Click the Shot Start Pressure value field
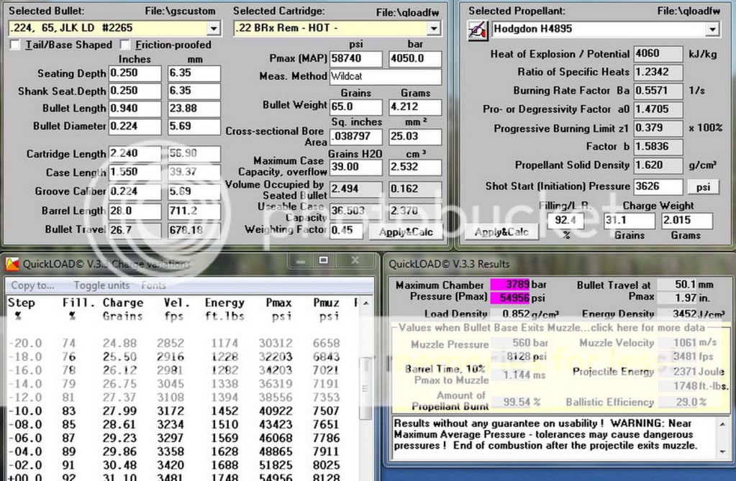Screen dimensions: 736x481 pos(658,187)
